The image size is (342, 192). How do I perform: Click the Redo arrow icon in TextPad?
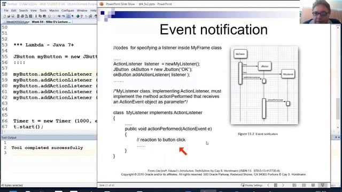coord(54,16)
